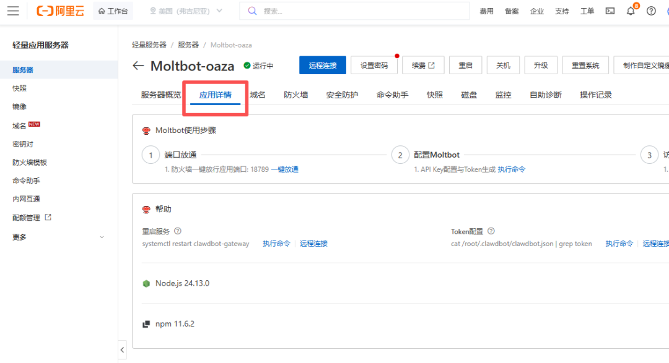669x363 pixels.
Task: Click the help icon beside 重启服务
Action: (x=178, y=231)
